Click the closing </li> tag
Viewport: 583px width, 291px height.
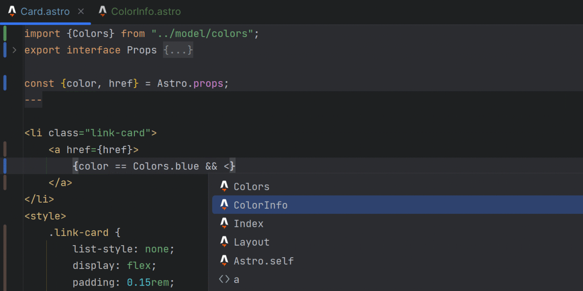pos(39,199)
